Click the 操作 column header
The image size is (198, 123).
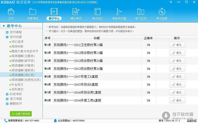point(177,38)
